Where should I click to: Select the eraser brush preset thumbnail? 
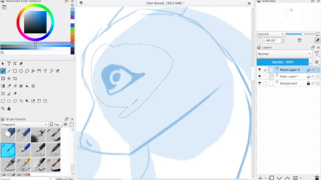[x=8, y=135]
